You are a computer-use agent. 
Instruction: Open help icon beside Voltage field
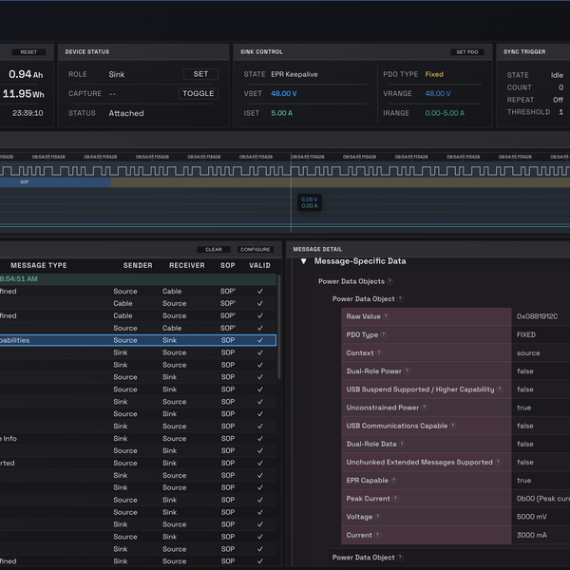377,517
